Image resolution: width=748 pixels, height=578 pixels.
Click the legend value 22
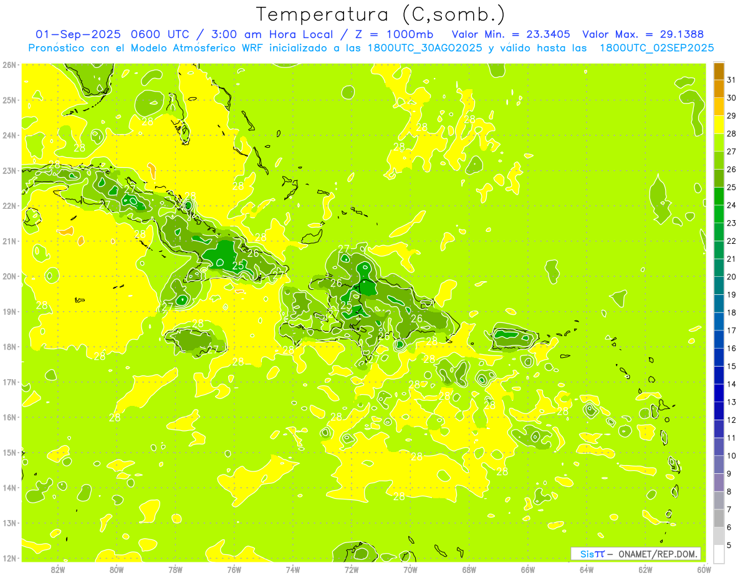[x=731, y=241]
